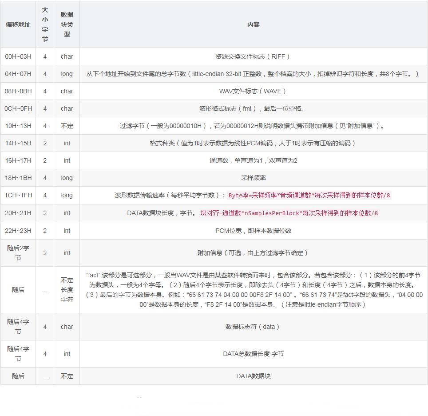
Task: Click the fact 可选部分 long description cell
Action: tap(253, 289)
